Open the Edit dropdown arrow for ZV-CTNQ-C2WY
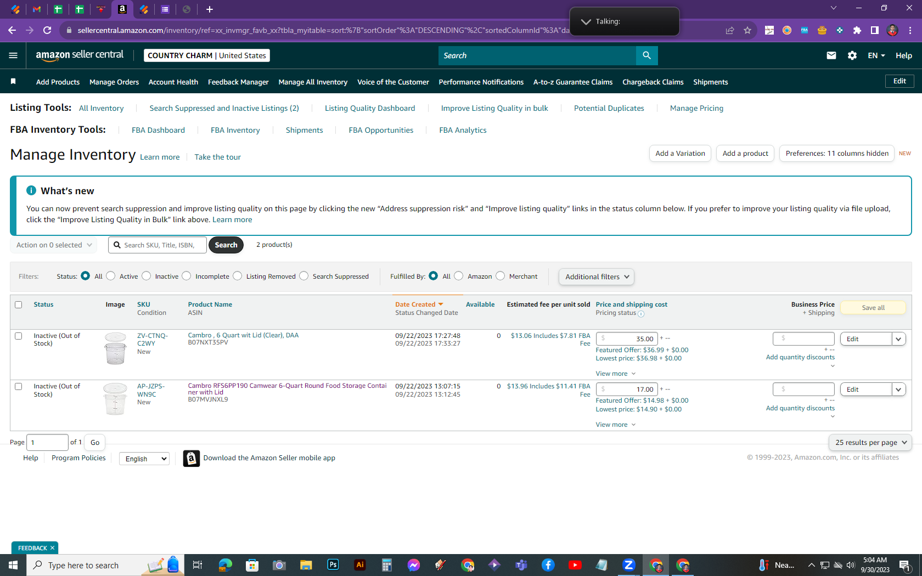922x576 pixels. [898, 339]
